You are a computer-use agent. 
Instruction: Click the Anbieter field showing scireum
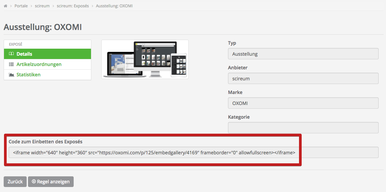pyautogui.click(x=303, y=78)
